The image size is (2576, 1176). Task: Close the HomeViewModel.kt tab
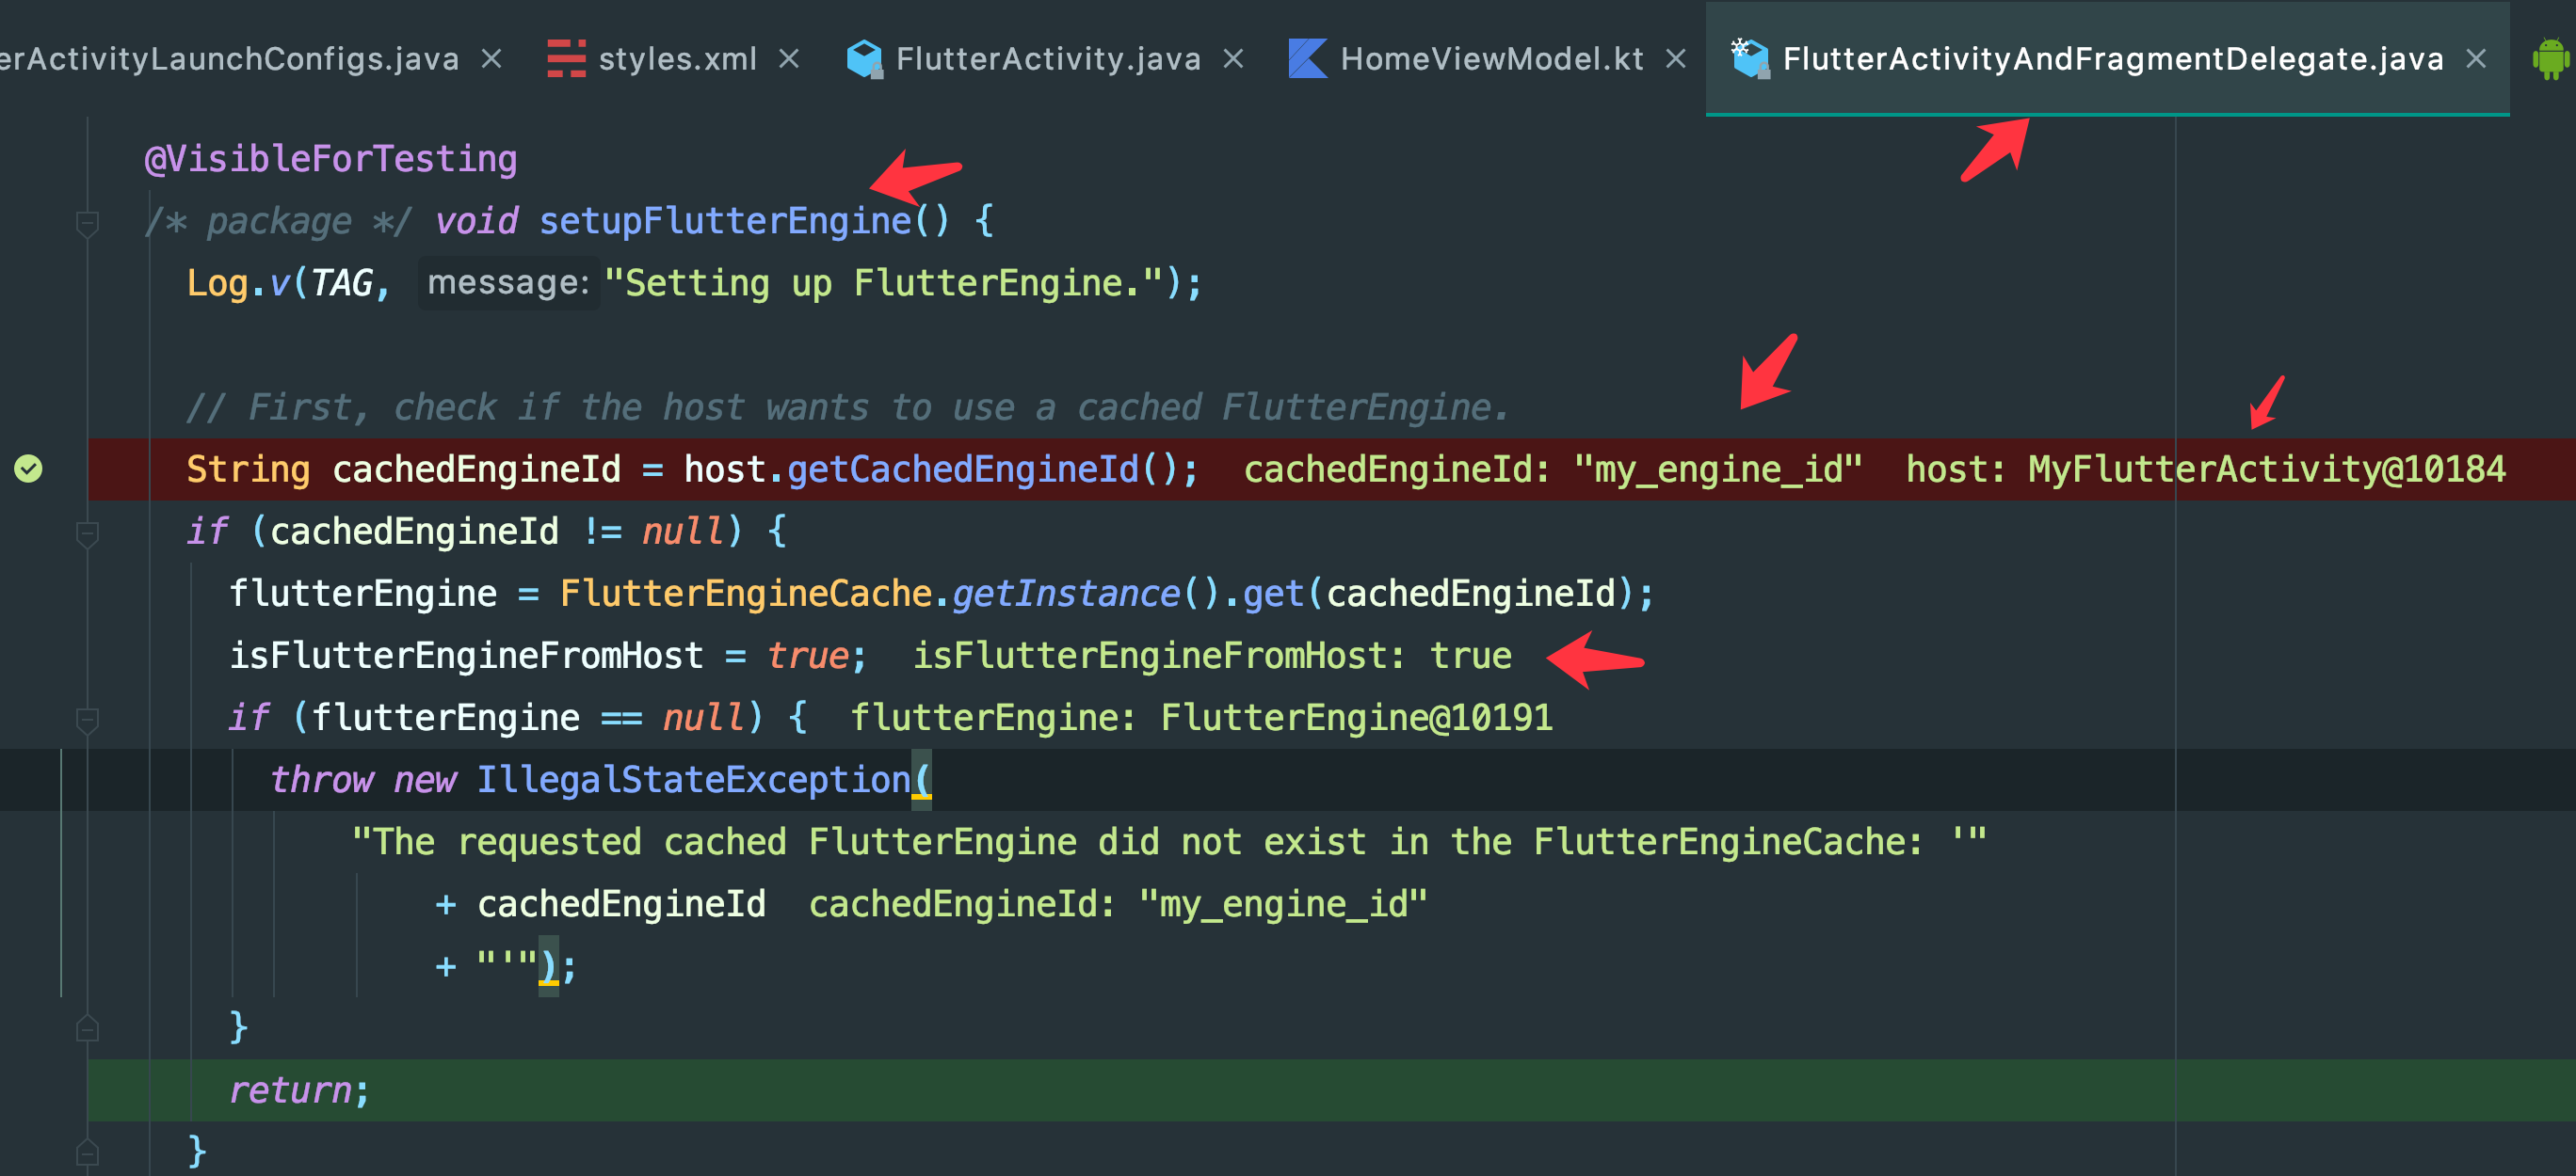tap(1676, 60)
